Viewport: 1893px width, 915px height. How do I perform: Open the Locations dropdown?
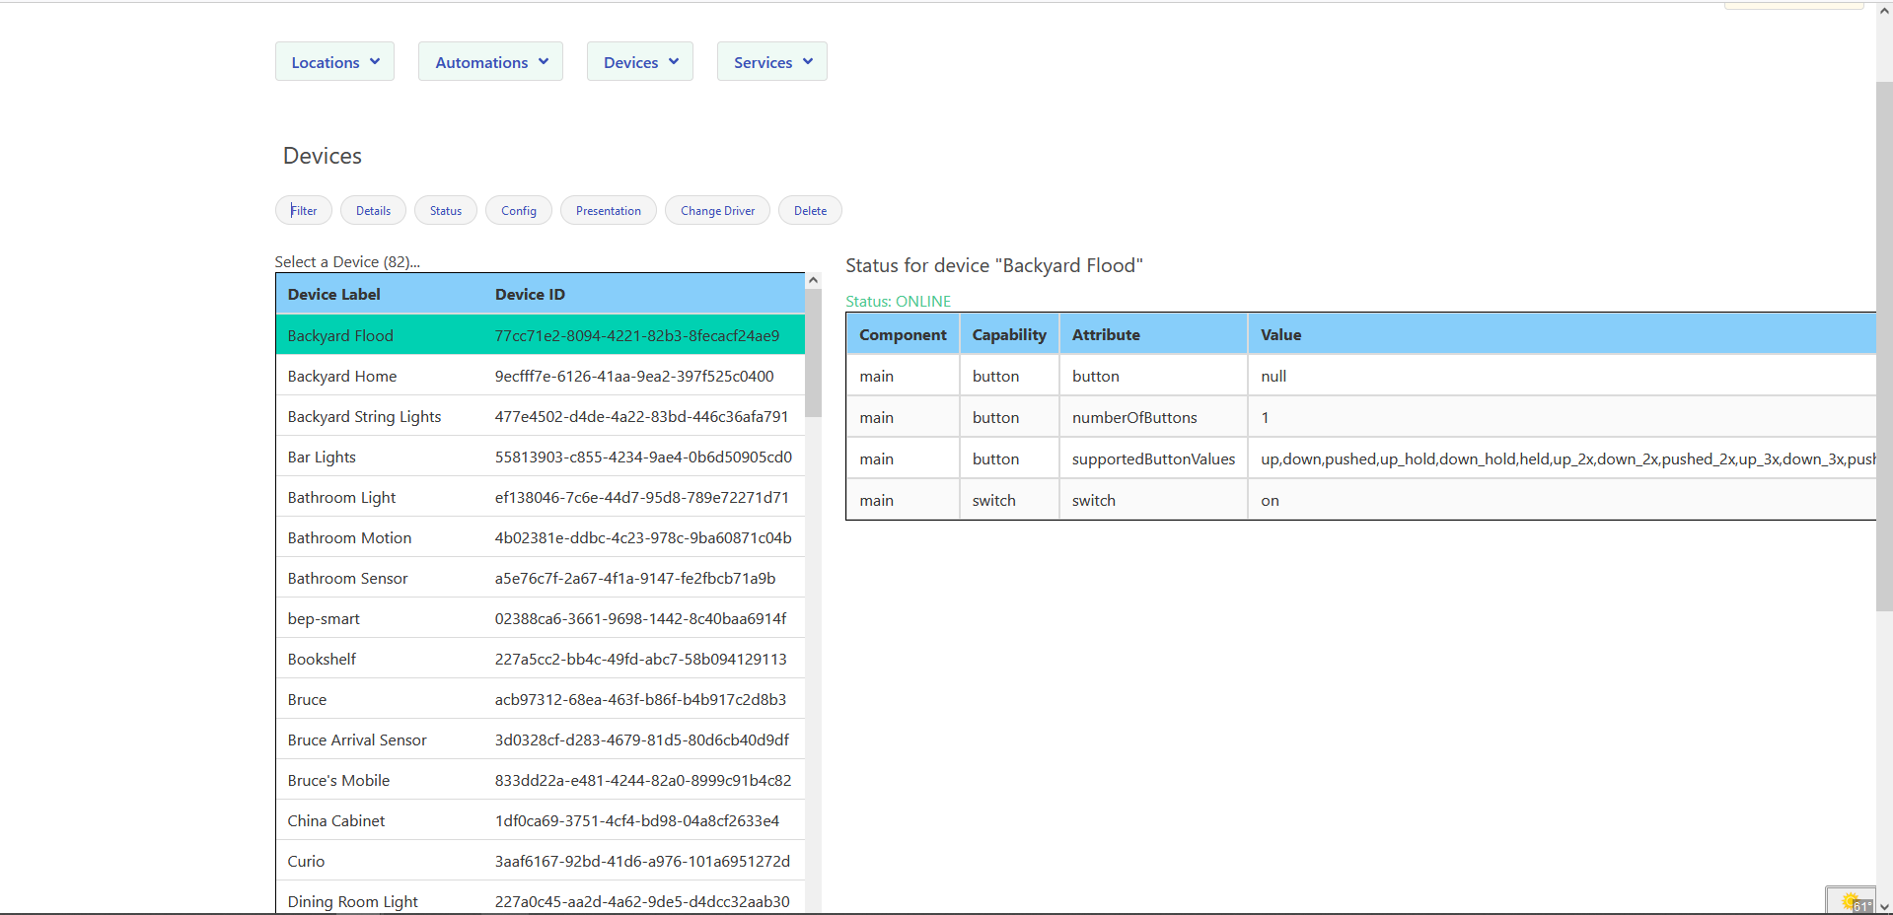(334, 61)
